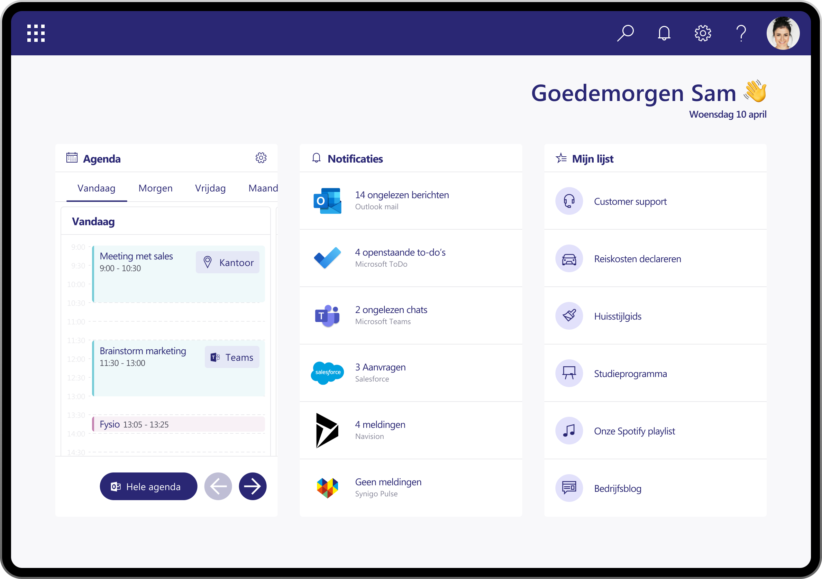Image resolution: width=822 pixels, height=579 pixels.
Task: Open Brainstorm marketing event
Action: point(179,368)
